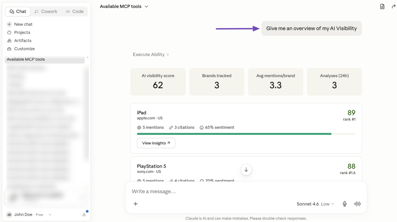The image size is (397, 222).
Task: Click the user message about AI Visibility
Action: pyautogui.click(x=311, y=28)
